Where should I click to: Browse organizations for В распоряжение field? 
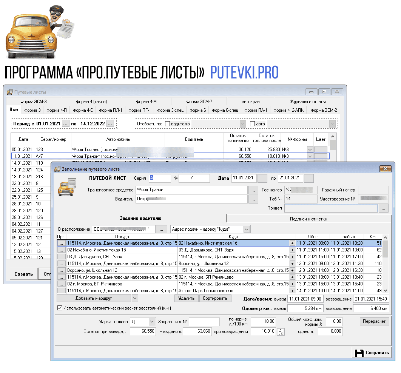tap(162, 229)
